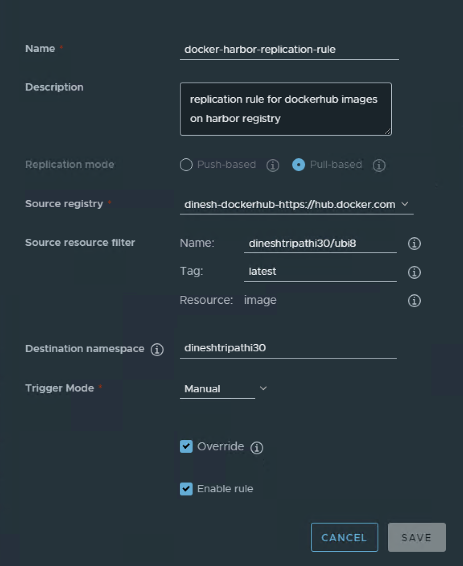Click info icon beside Override checkbox
Screen dimensions: 463x566
[257, 448]
